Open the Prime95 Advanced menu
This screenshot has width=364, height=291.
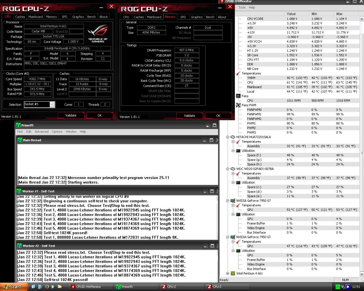(42, 132)
